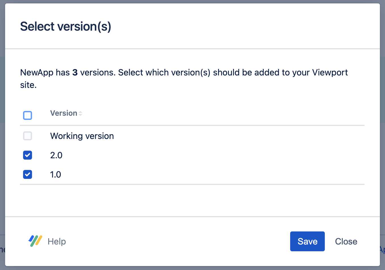Toggle the select-all checkbox in table header
Image resolution: width=385 pixels, height=270 pixels.
click(28, 115)
